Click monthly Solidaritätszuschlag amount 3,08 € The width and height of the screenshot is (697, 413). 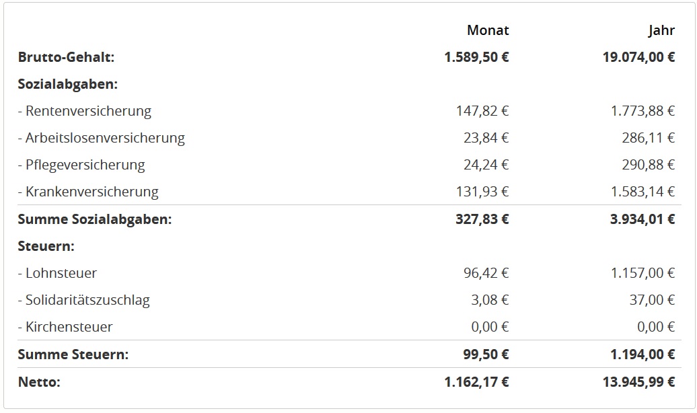click(490, 300)
